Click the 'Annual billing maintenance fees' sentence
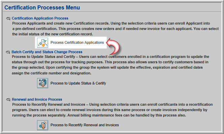Image resolution: width=224 pixels, height=134 pixels. tap(127, 115)
